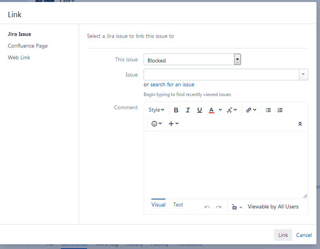Click the undo arrow in editor

(207, 207)
